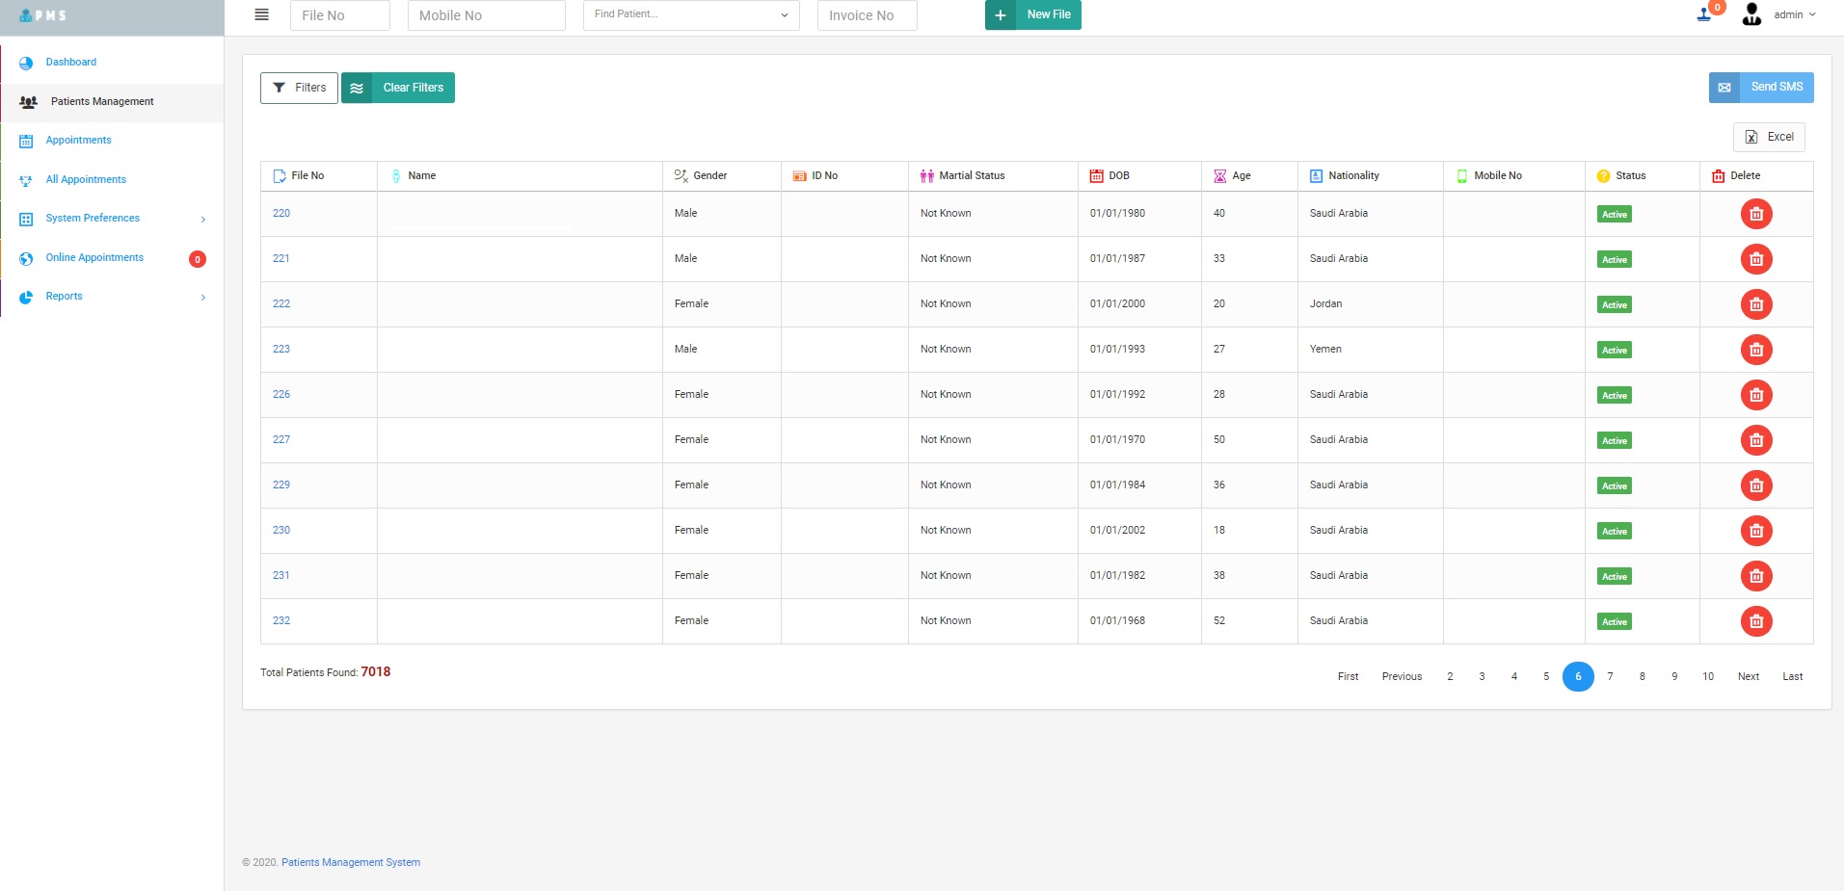Go to Dashboard in sidebar

[x=71, y=63]
